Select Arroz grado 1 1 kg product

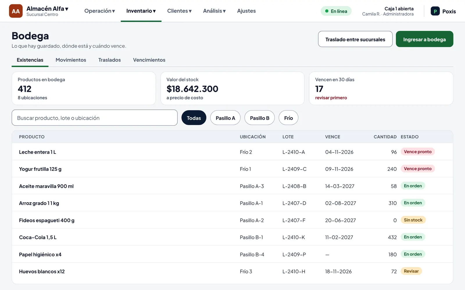(39, 203)
